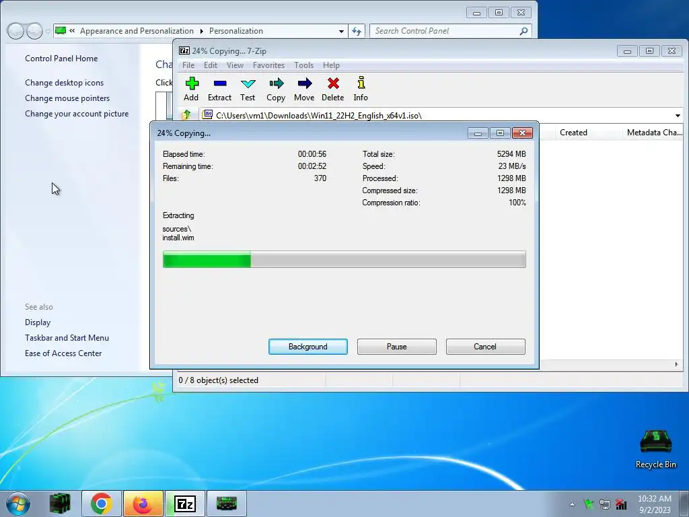Viewport: 689px width, 517px height.
Task: Sort by the Metadata Changed column header
Action: pyautogui.click(x=654, y=133)
